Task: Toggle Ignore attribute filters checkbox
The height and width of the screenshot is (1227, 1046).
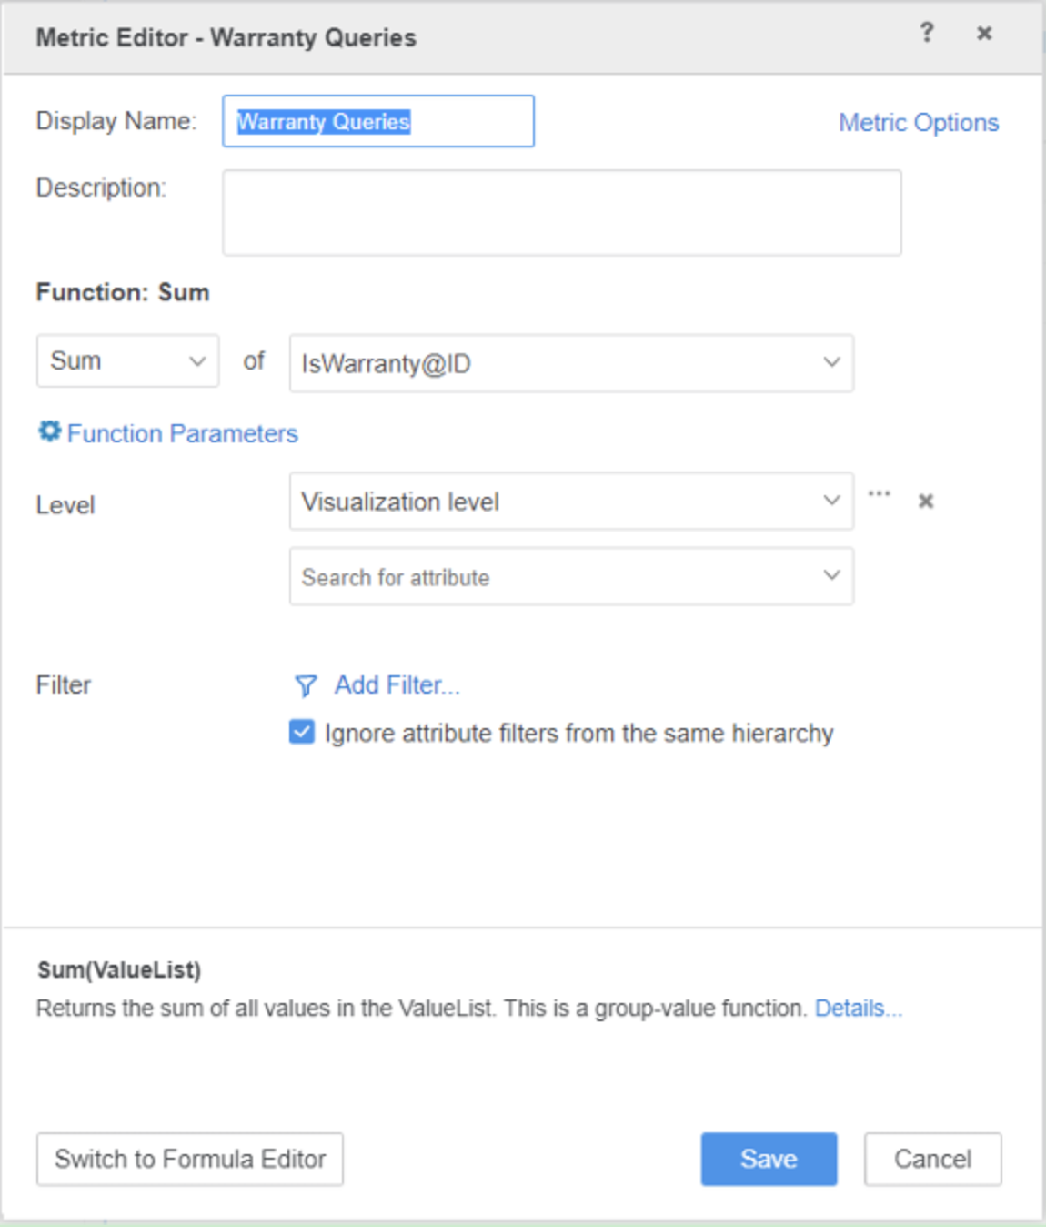Action: (302, 733)
